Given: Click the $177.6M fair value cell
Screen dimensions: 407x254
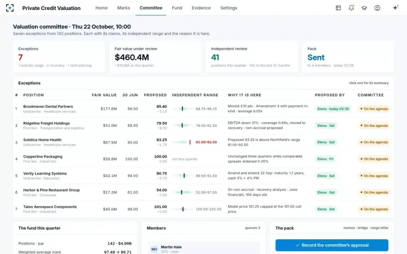Looking at the screenshot, I should point(109,109).
